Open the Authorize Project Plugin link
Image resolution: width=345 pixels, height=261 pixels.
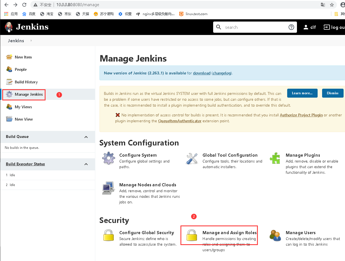point(301,115)
